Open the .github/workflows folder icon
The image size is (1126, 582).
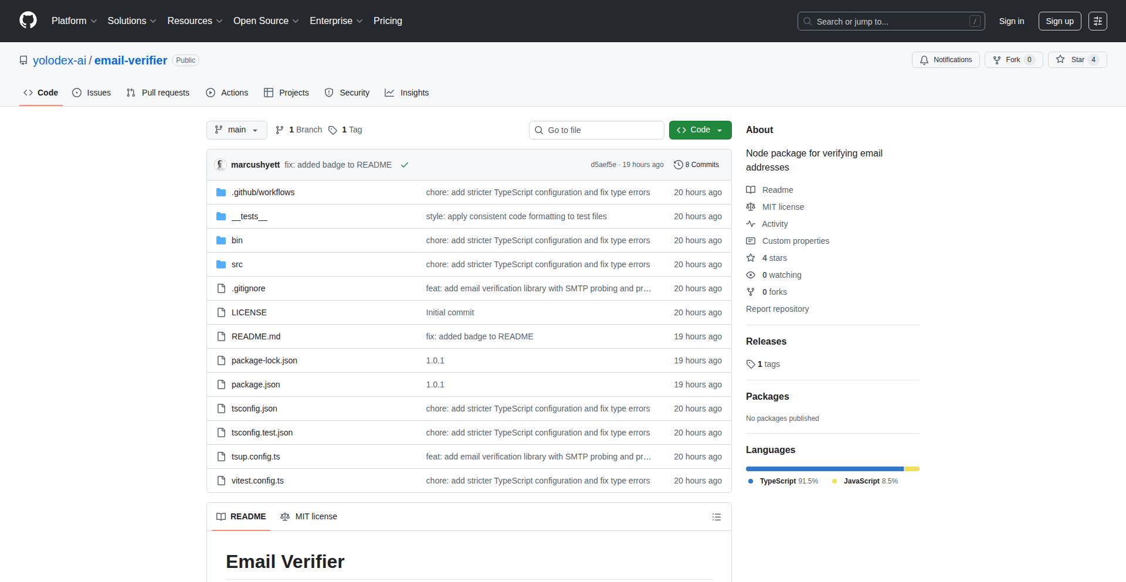point(221,192)
